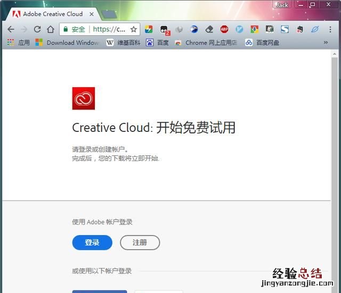Show more bookmarks with the chevron

click(x=326, y=43)
